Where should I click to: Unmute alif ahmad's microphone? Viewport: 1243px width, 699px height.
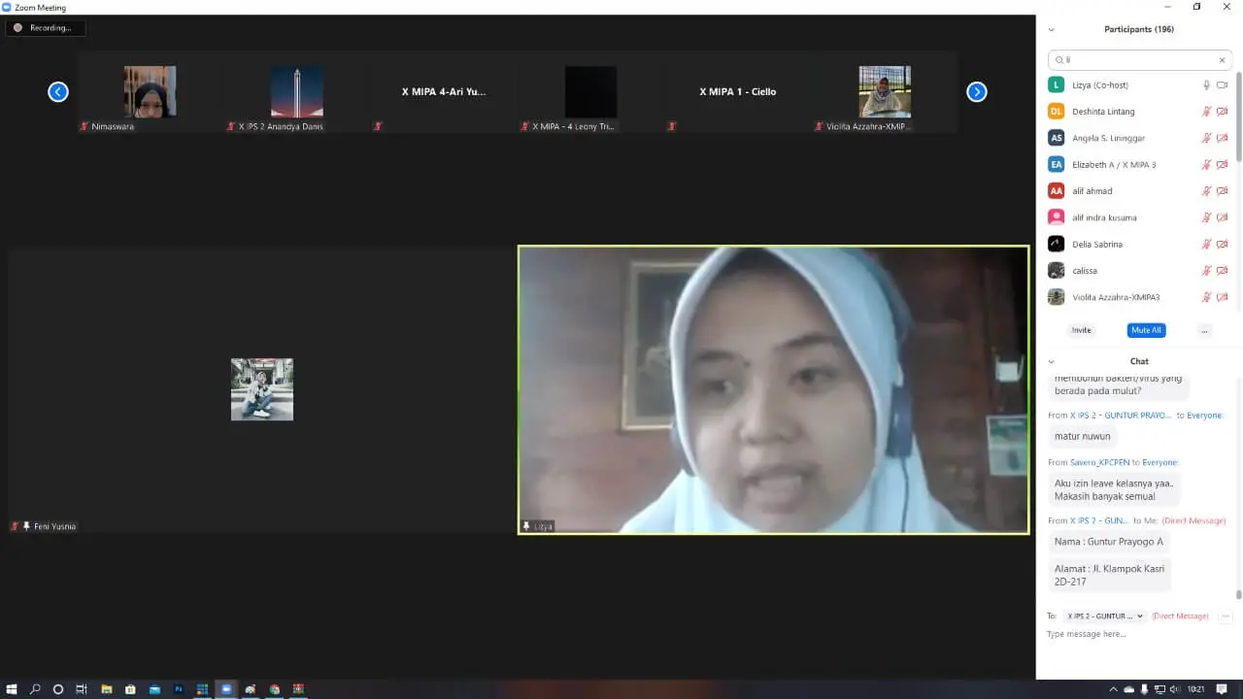tap(1206, 191)
